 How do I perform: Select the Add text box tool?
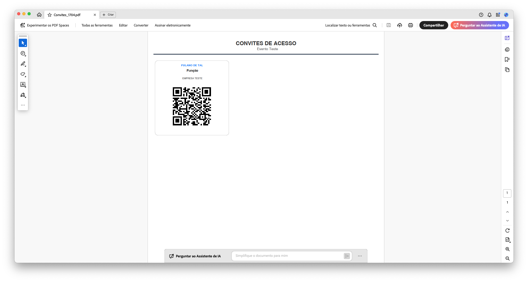(x=23, y=84)
